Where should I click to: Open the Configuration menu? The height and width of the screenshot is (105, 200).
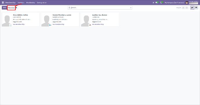pyautogui.click(x=42, y=3)
